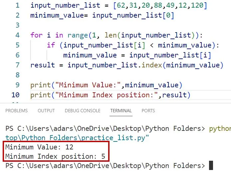Click line number 1 in the gutter
The image size is (231, 173).
(x=17, y=6)
